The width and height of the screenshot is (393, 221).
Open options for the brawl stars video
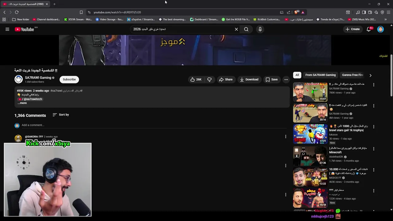[x=374, y=127]
